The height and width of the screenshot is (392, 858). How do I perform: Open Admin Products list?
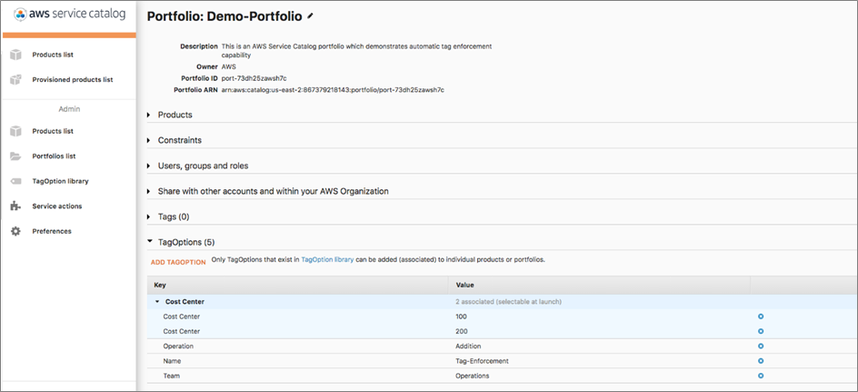[53, 131]
